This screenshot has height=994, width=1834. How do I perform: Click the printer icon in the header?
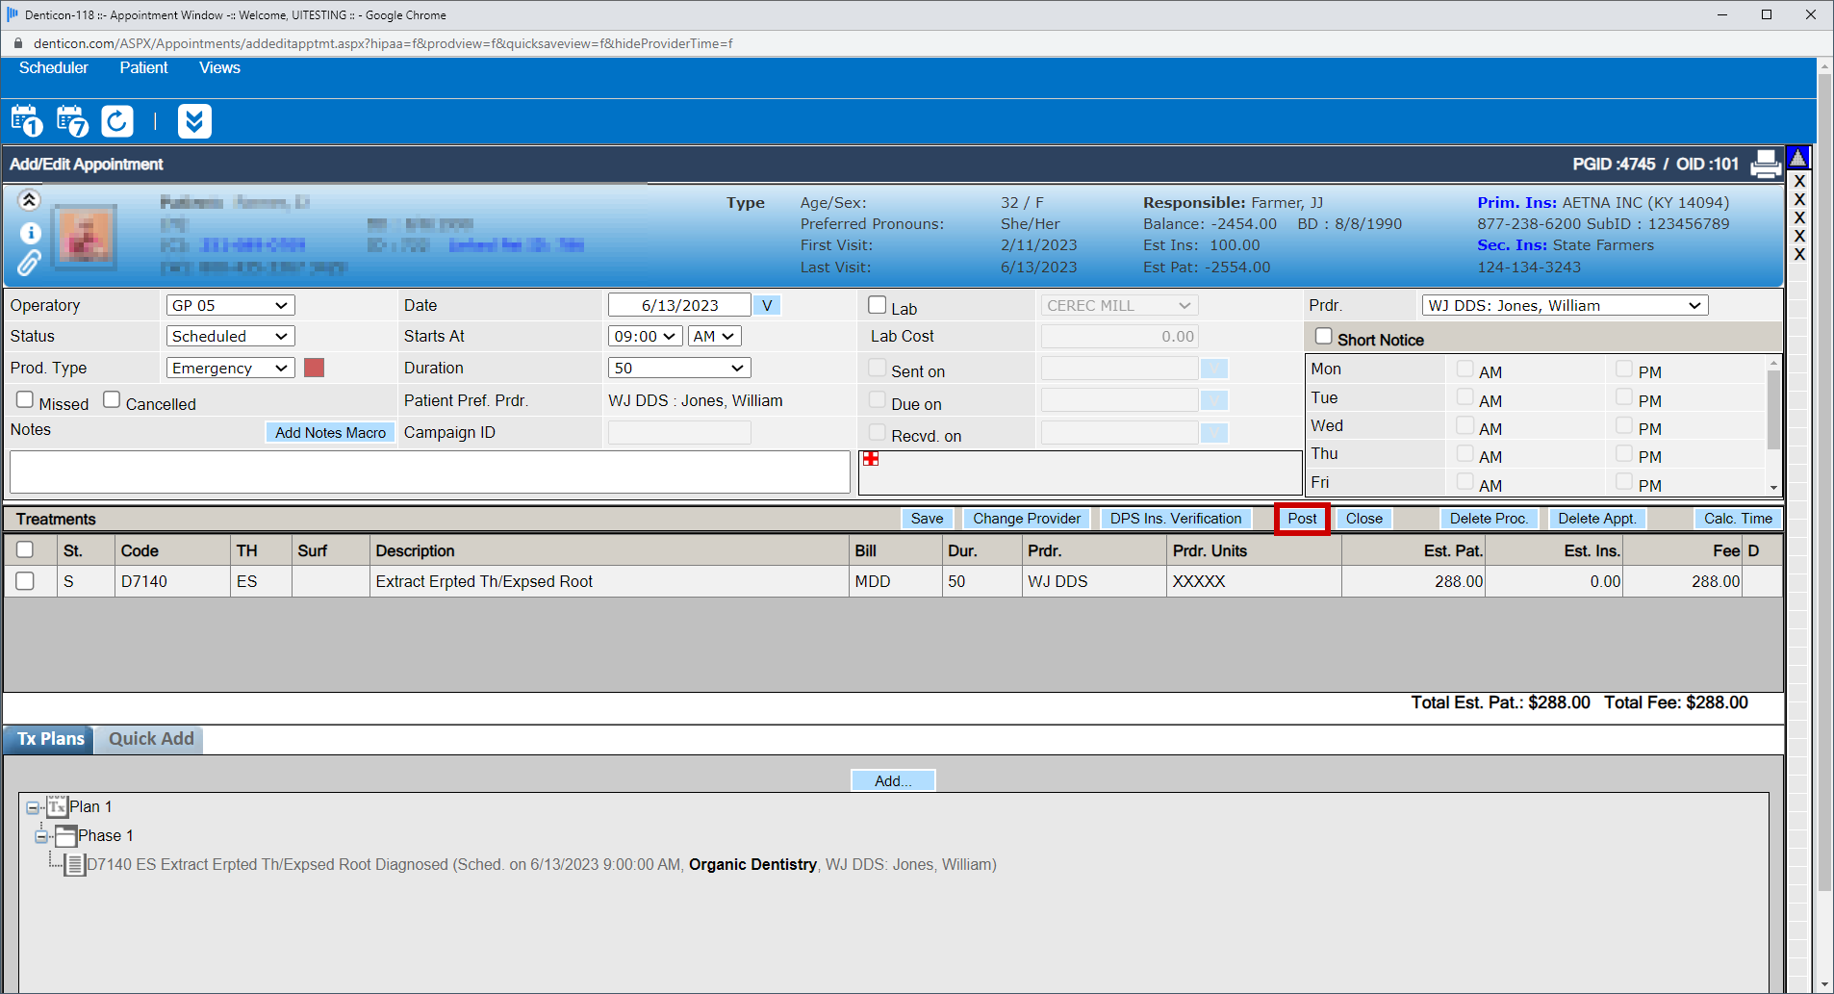point(1766,165)
